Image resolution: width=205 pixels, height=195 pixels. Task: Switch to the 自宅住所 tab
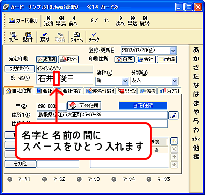[19, 91]
